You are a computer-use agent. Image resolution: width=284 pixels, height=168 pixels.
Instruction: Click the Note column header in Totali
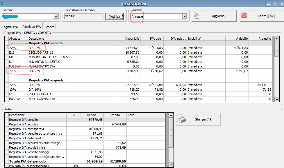pyautogui.click(x=146, y=115)
